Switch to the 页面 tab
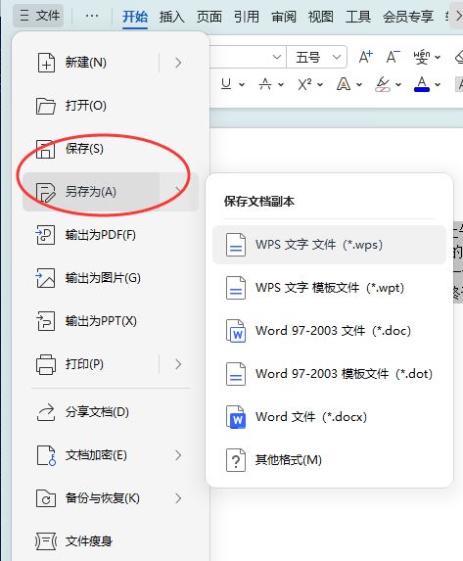 (208, 17)
